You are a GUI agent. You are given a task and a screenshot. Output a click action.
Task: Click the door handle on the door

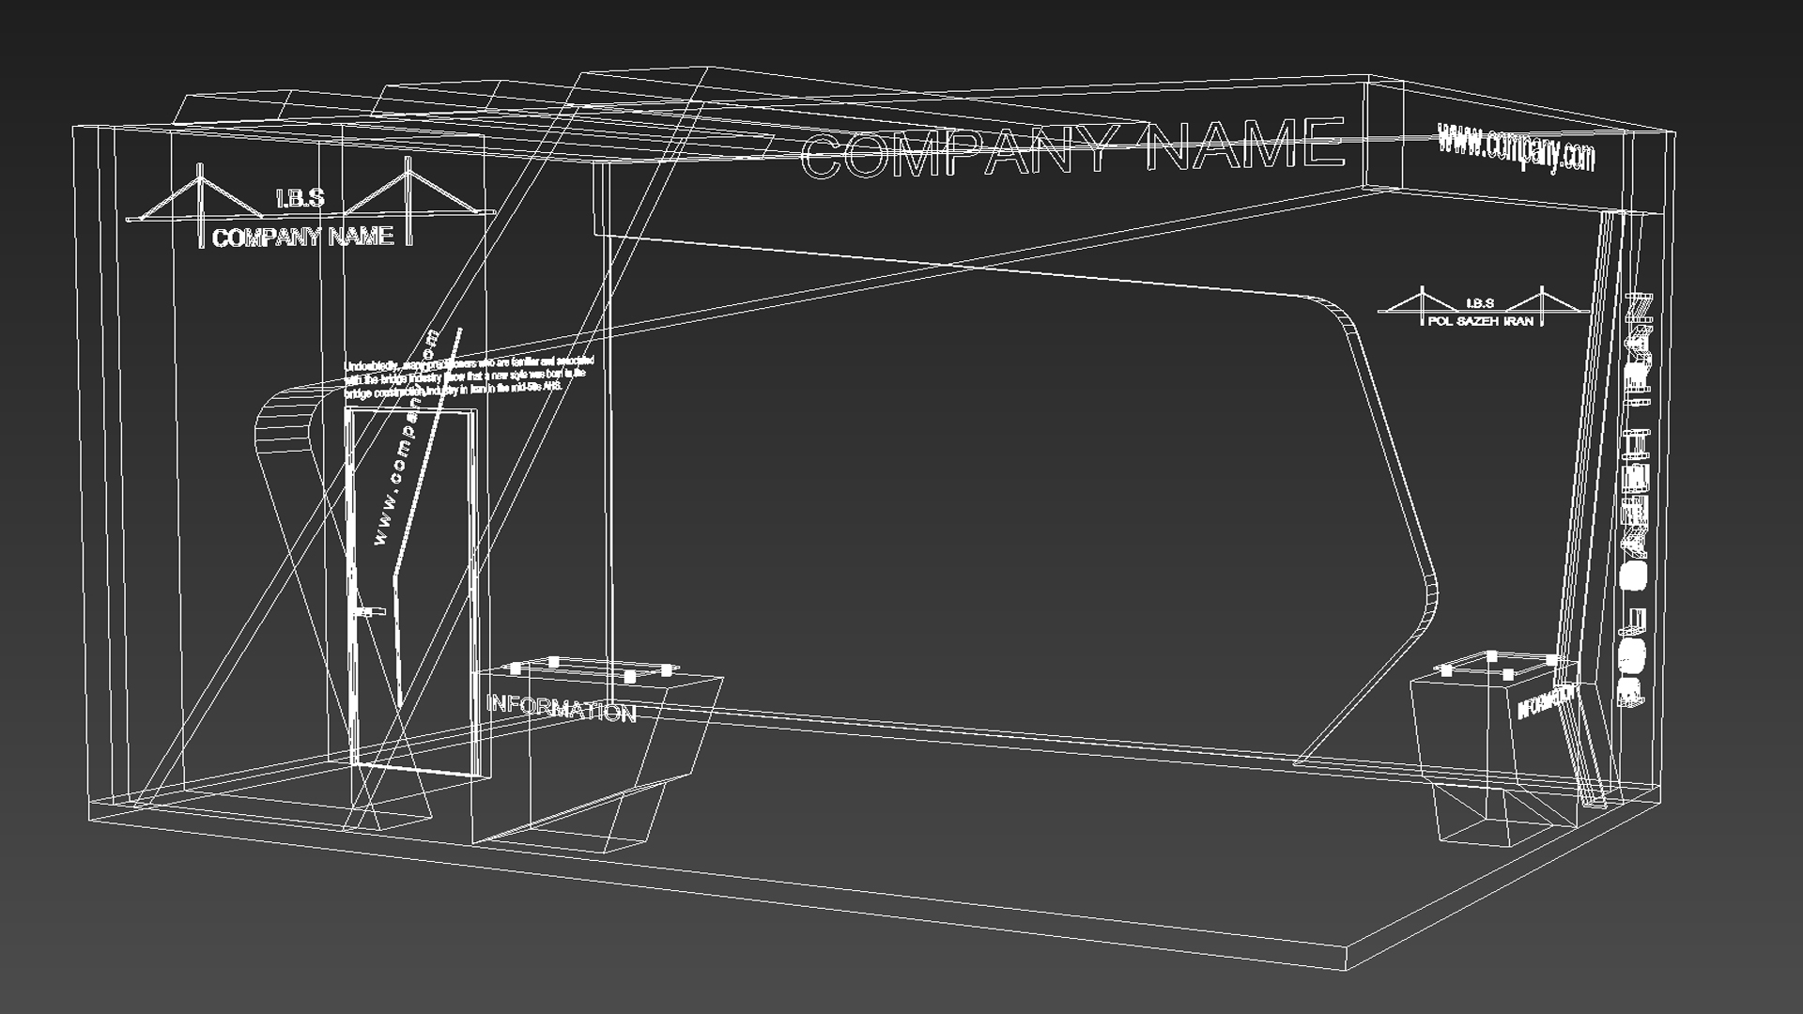click(367, 612)
